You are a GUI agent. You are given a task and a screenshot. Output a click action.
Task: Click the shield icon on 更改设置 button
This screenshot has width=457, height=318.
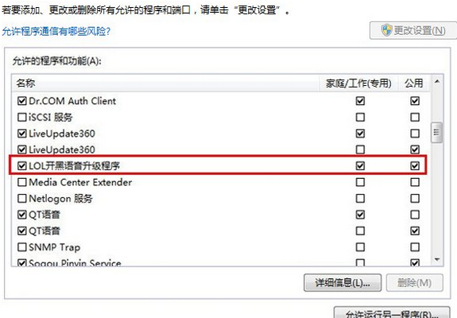(387, 30)
